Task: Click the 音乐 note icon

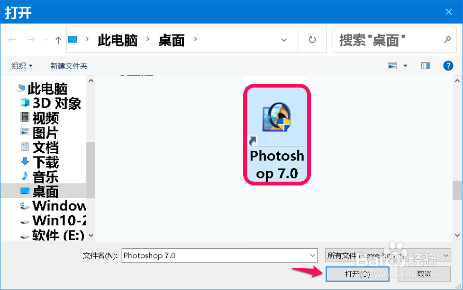Action: [25, 176]
